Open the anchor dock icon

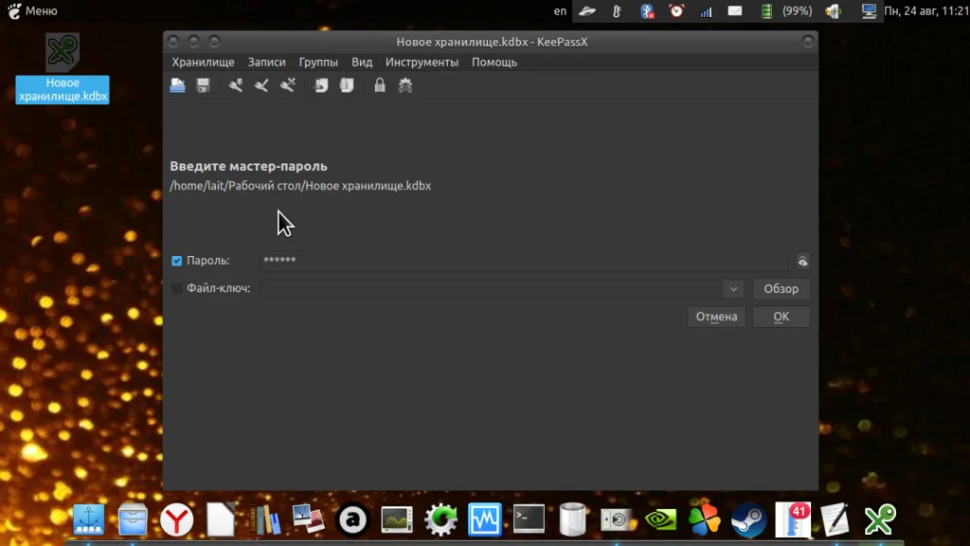[89, 519]
